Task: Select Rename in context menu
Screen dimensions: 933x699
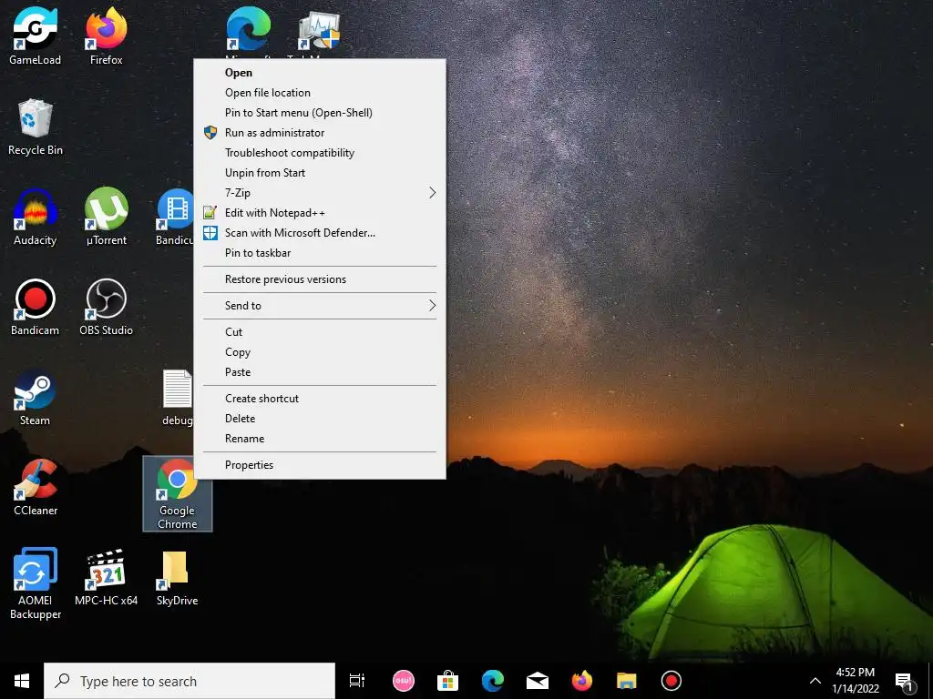Action: coord(320,439)
